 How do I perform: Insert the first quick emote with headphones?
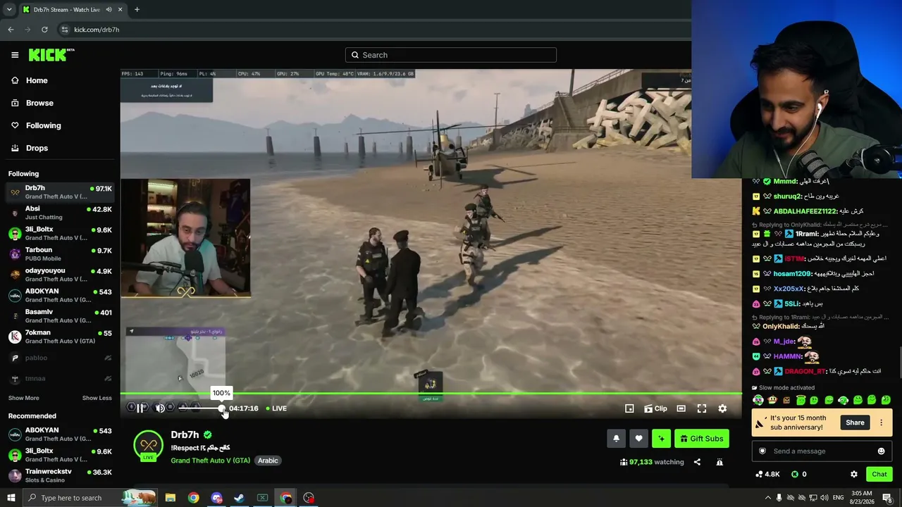758,400
